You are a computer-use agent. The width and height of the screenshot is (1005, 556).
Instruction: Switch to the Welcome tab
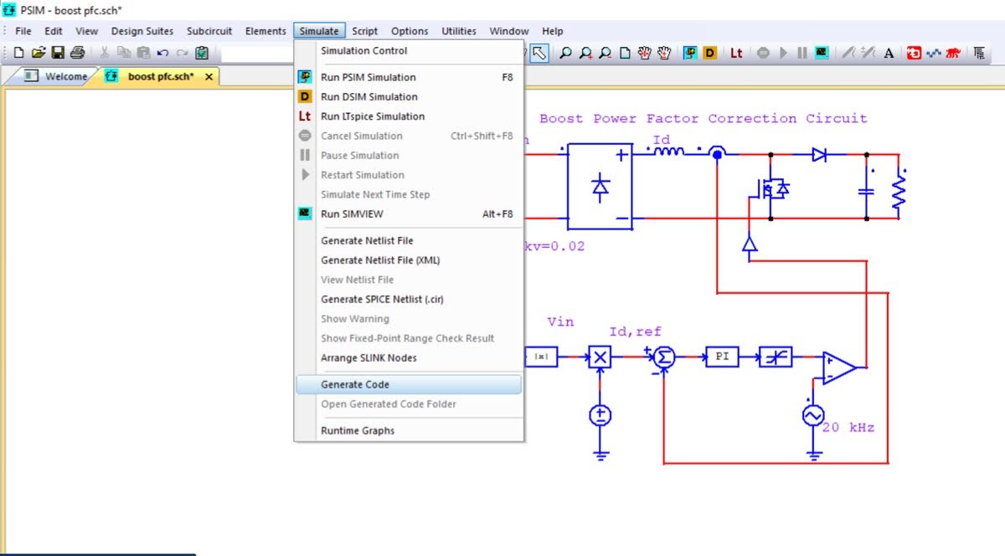(65, 76)
